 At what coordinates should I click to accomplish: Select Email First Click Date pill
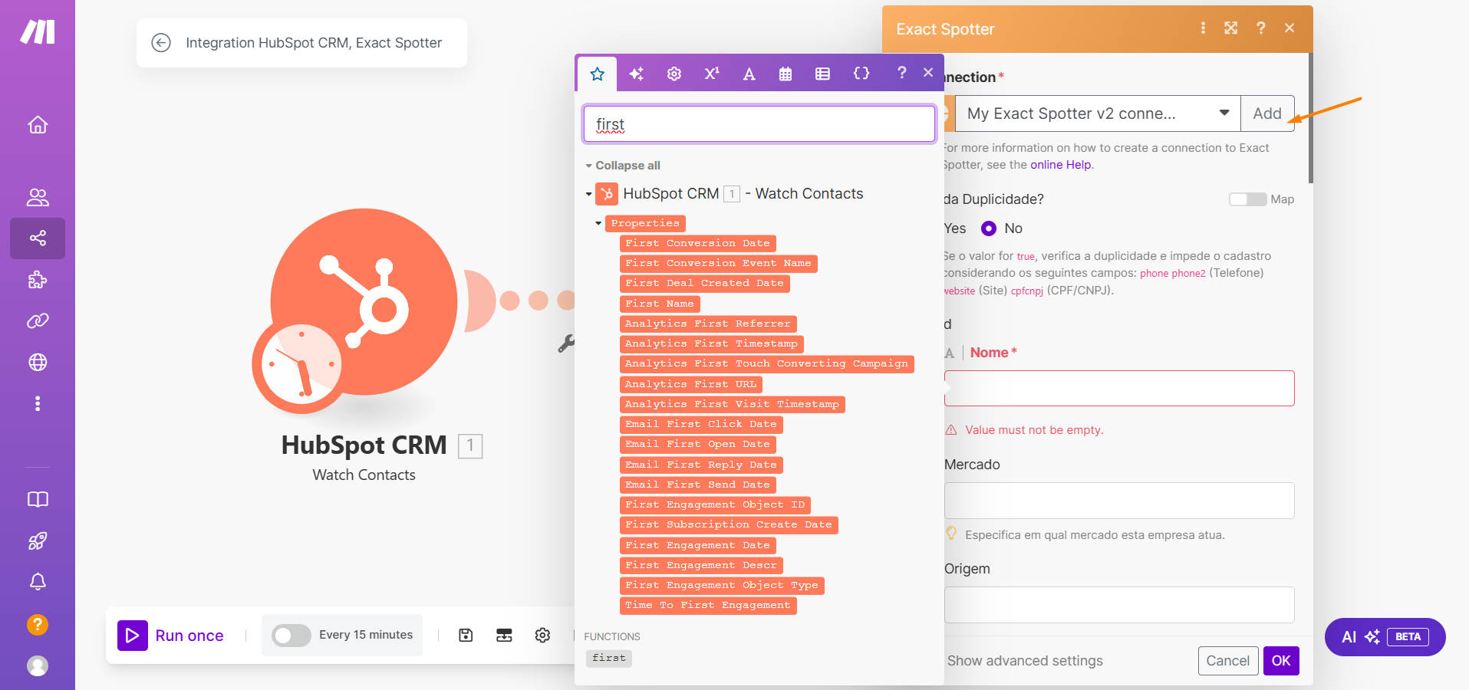(701, 424)
